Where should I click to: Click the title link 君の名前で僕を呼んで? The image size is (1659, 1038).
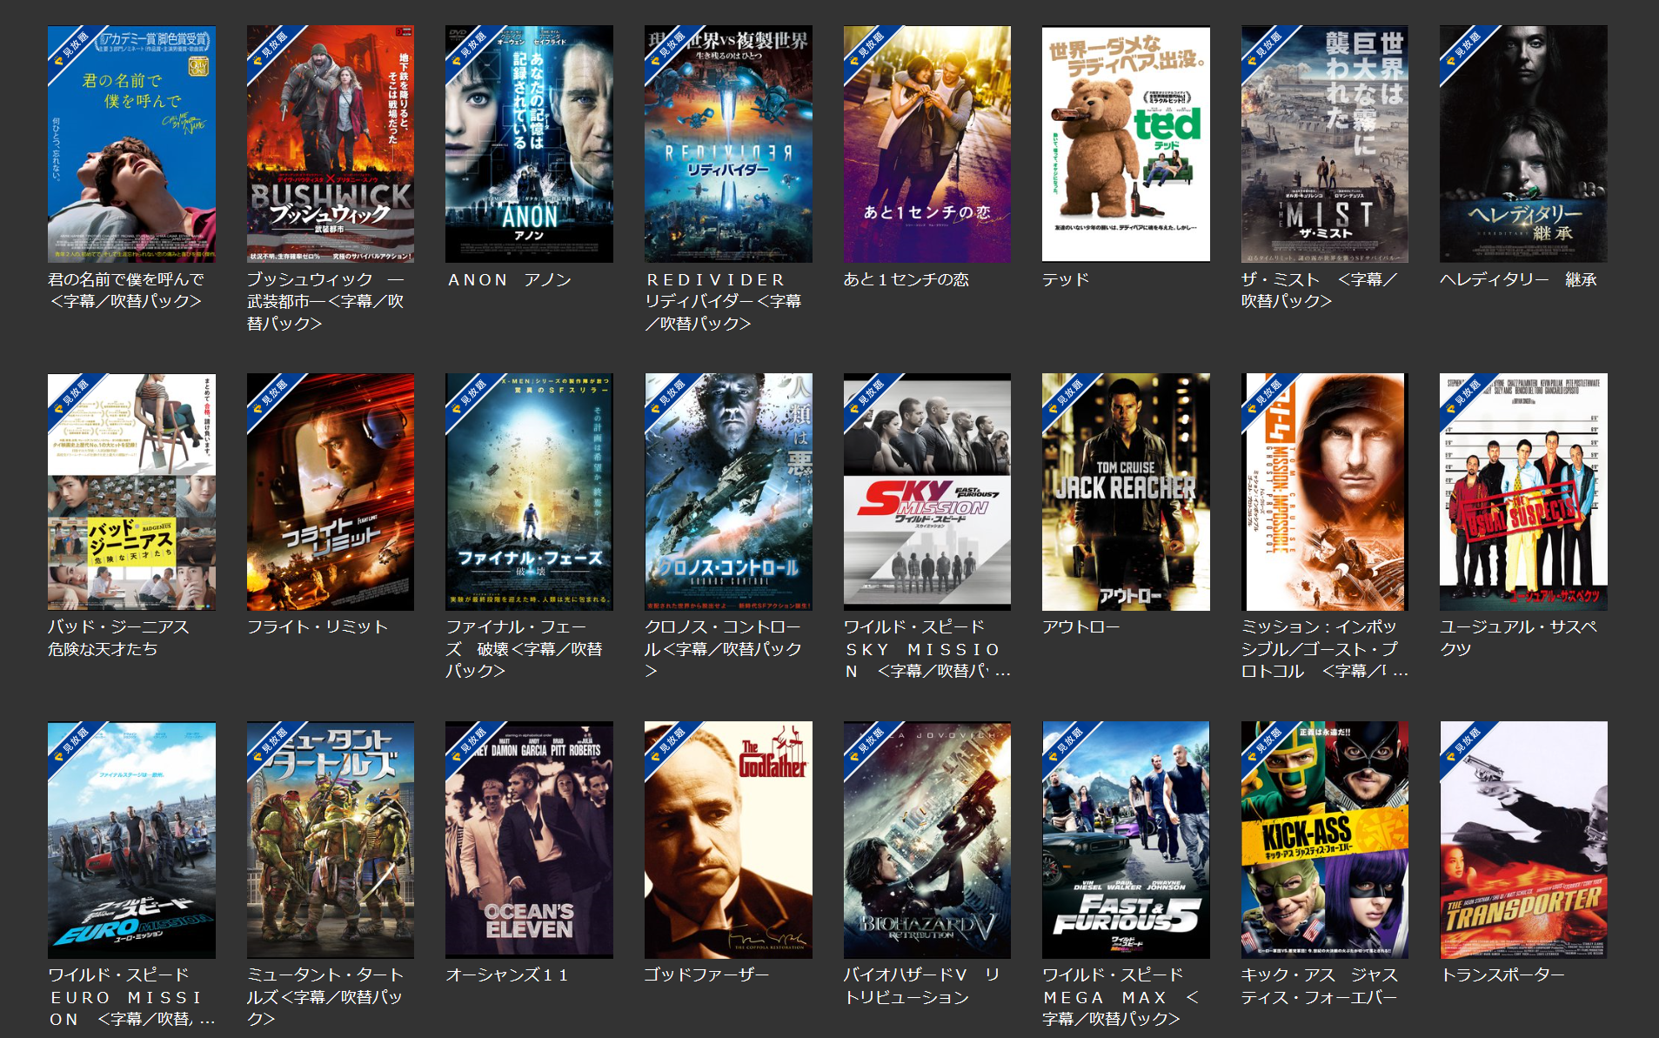126,290
